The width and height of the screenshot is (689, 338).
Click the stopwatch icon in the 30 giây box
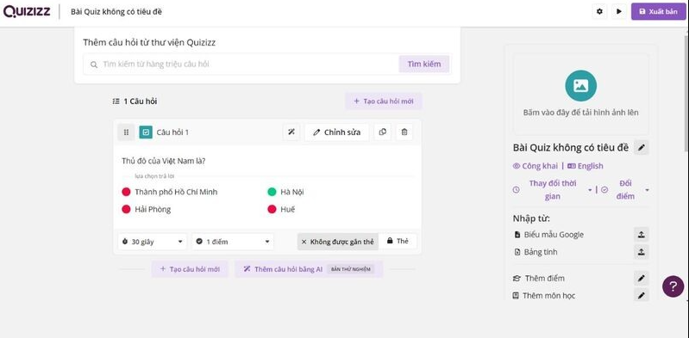pyautogui.click(x=125, y=242)
